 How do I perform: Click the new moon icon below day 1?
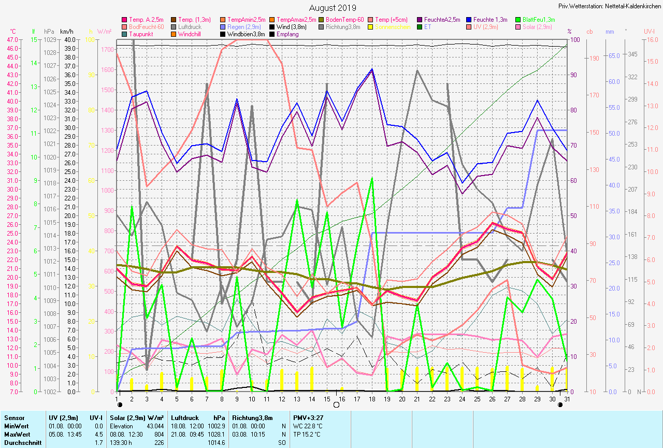tap(120, 405)
